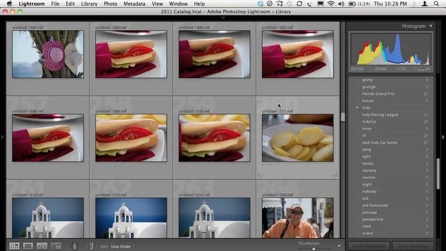446x251 pixels.
Task: Select sandwich photo untitled-1310
Action: point(214,138)
